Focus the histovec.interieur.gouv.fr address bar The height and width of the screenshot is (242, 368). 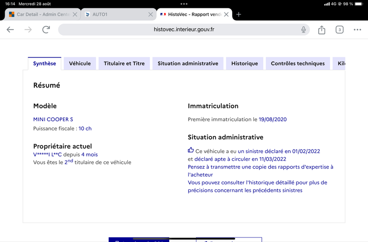pyautogui.click(x=184, y=30)
